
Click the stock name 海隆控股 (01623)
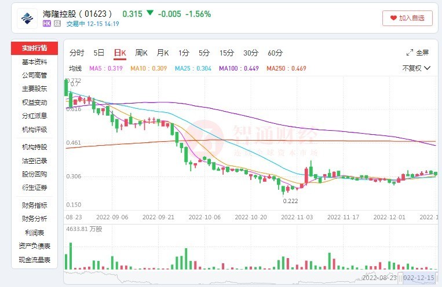(x=78, y=14)
